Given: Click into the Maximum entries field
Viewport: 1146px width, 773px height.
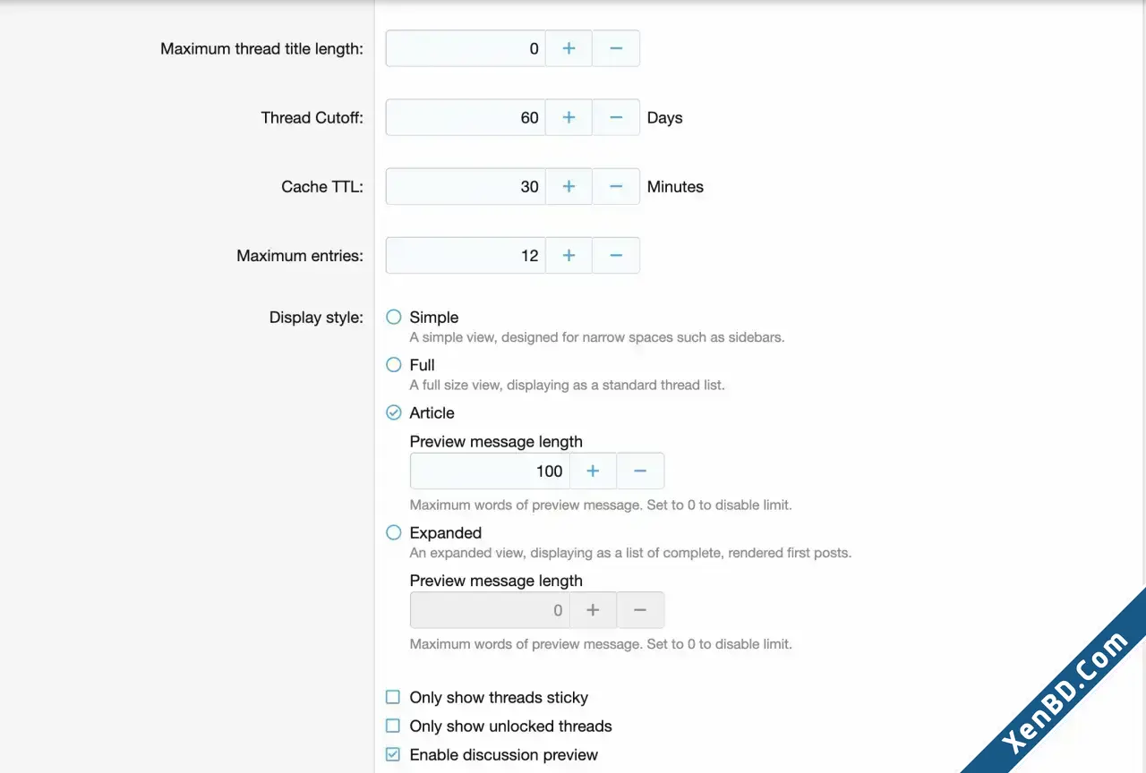Looking at the screenshot, I should tap(466, 255).
